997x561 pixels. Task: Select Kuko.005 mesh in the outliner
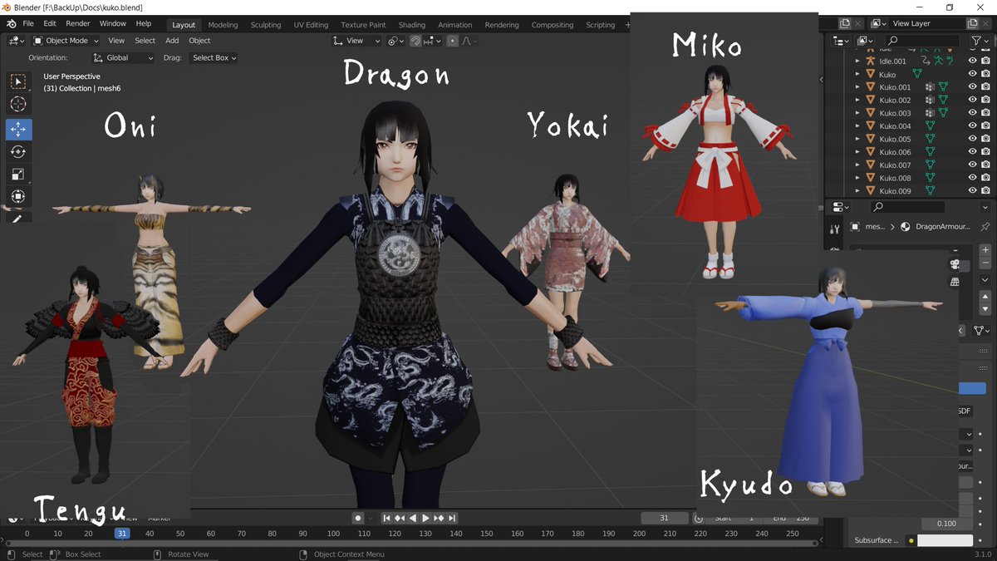click(895, 139)
